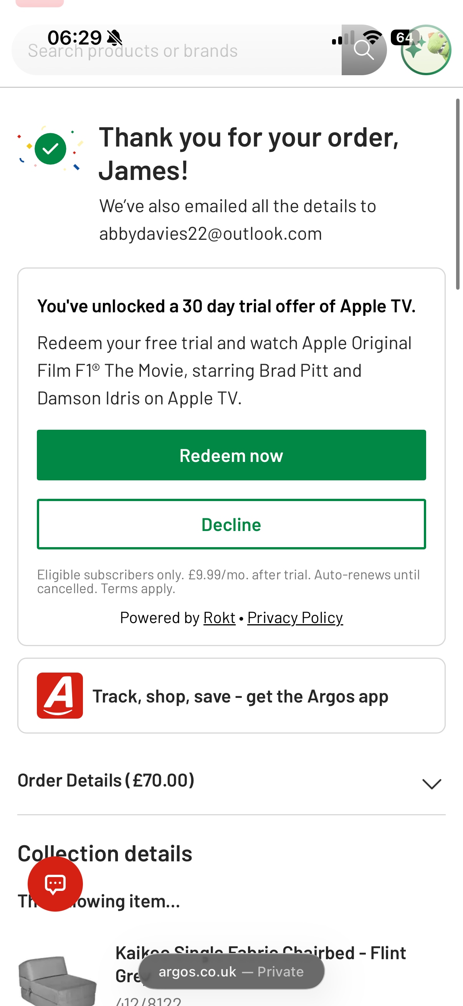This screenshot has width=463, height=1006.
Task: Open the Rokt link
Action: coord(219,618)
